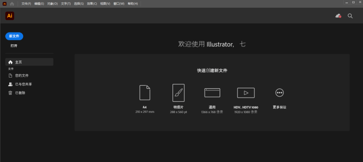Open the 编辑(E) menu
The height and width of the screenshot is (162, 363).
click(40, 3)
